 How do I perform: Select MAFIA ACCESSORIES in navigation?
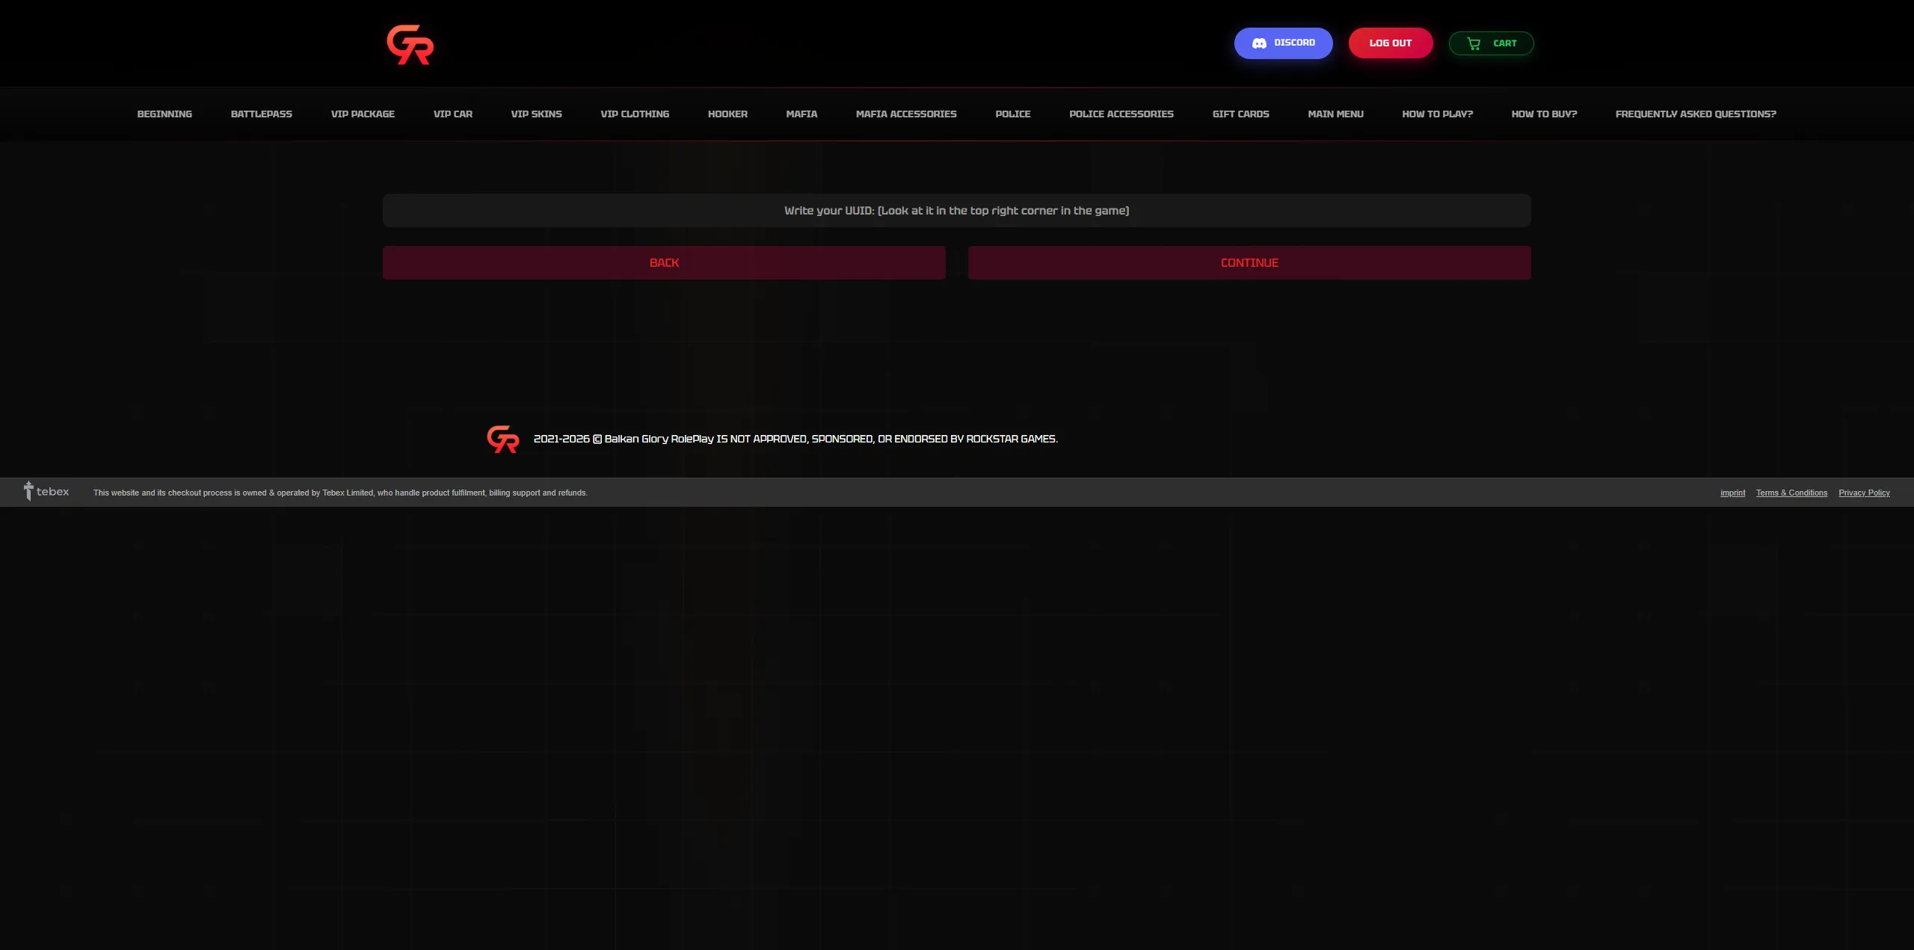(x=905, y=114)
